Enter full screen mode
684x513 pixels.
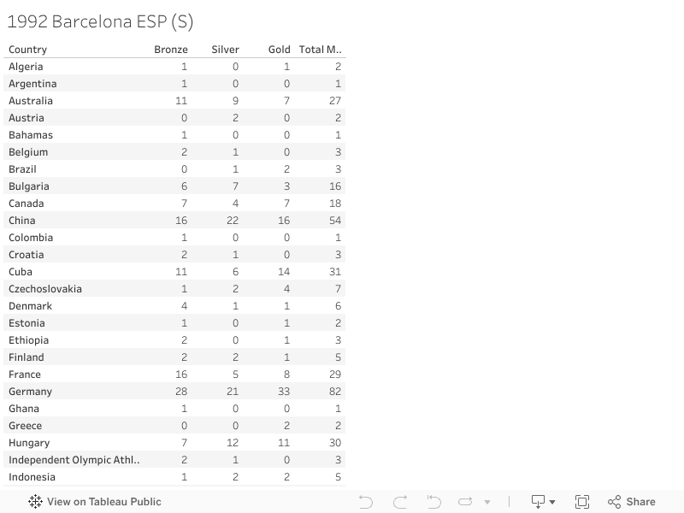pyautogui.click(x=582, y=502)
